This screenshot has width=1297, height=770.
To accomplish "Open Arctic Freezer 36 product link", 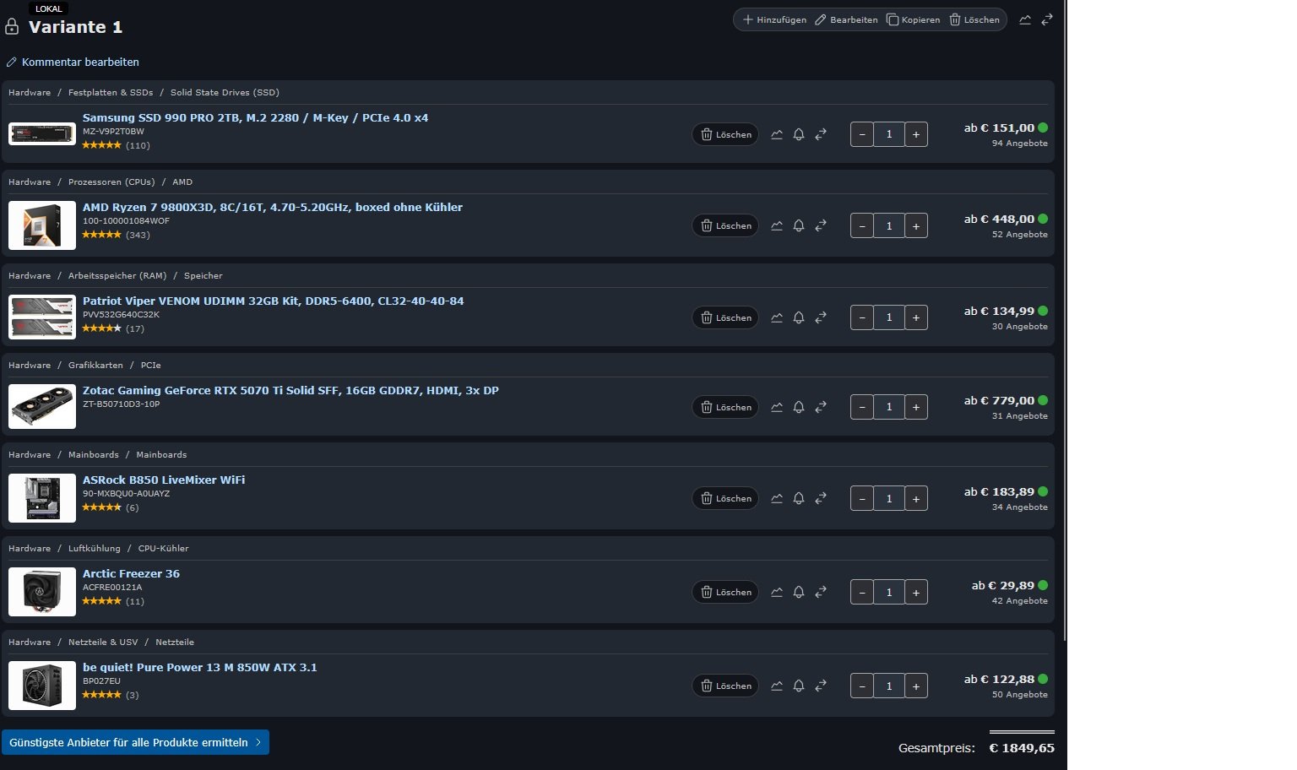I will (131, 573).
